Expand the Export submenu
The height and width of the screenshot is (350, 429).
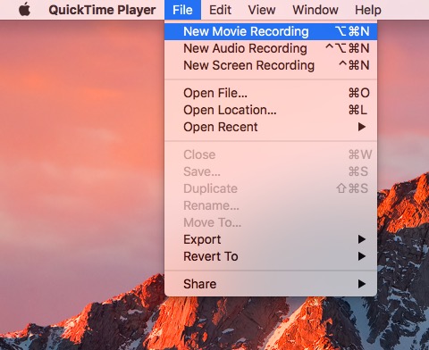coord(271,239)
